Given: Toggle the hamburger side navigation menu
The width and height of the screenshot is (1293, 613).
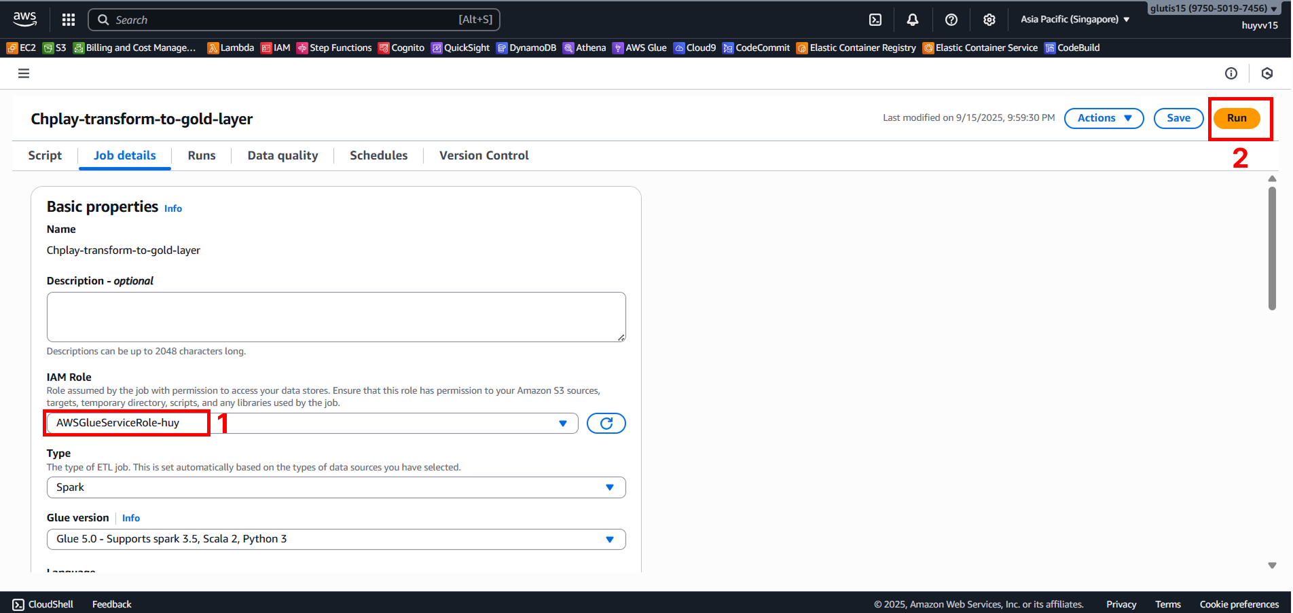Looking at the screenshot, I should point(24,73).
